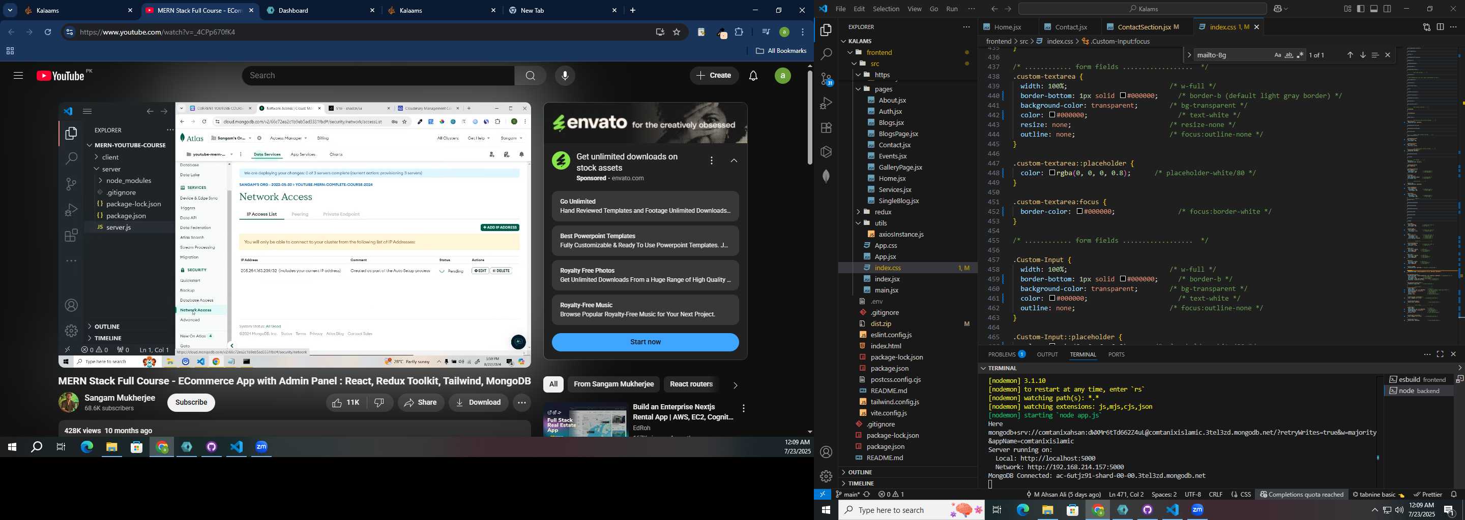Screen dimensions: 1465x520
Task: Collapse the pages folder in Explorer
Action: [859, 89]
